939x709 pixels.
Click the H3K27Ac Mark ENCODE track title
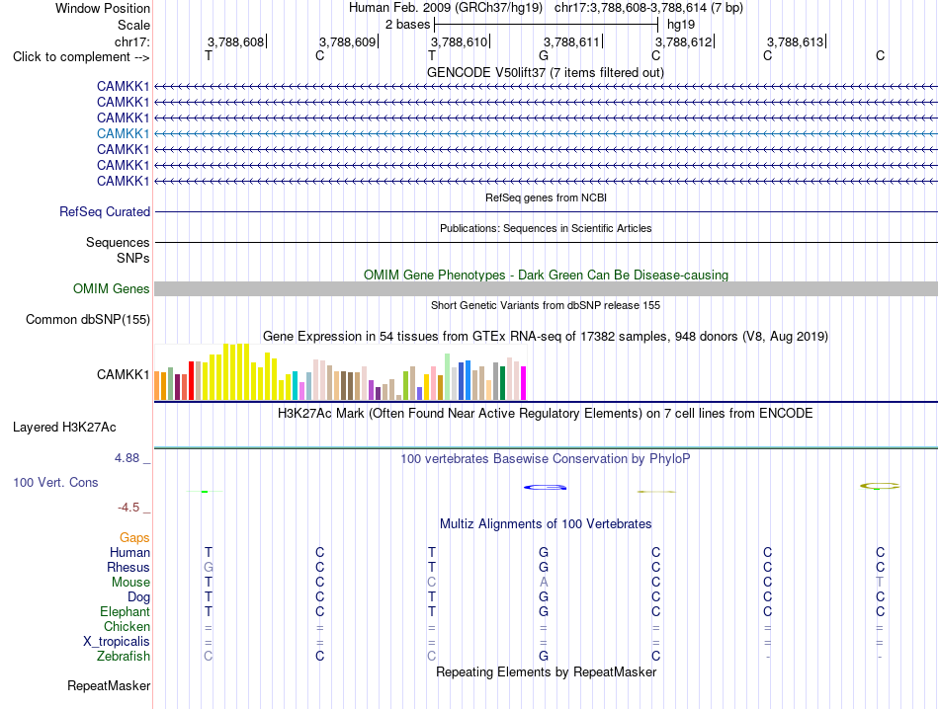coord(546,413)
